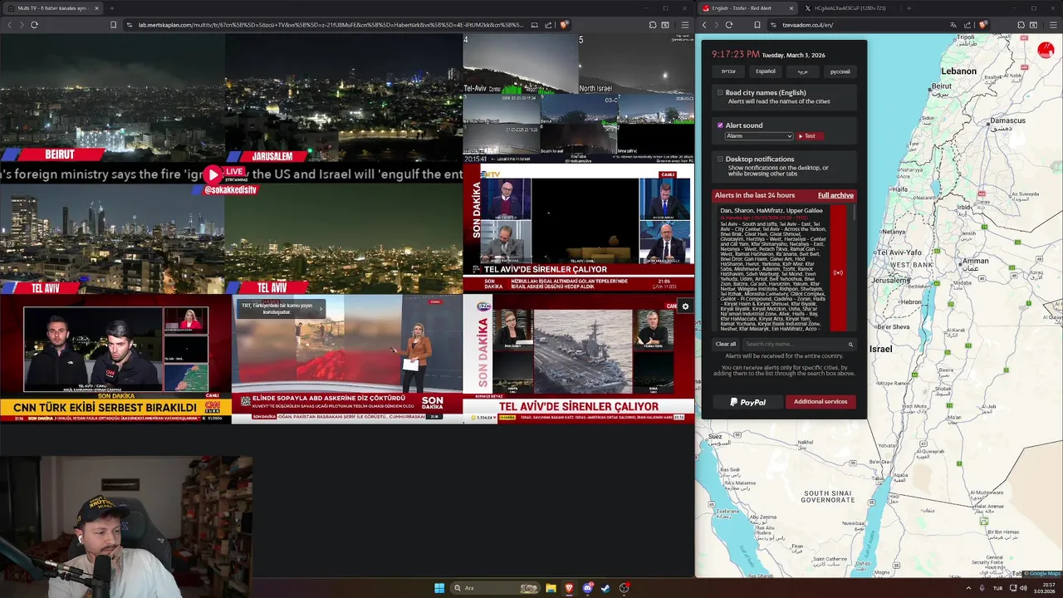
Task: Click the red Tzofar logo on the map
Action: (1046, 50)
